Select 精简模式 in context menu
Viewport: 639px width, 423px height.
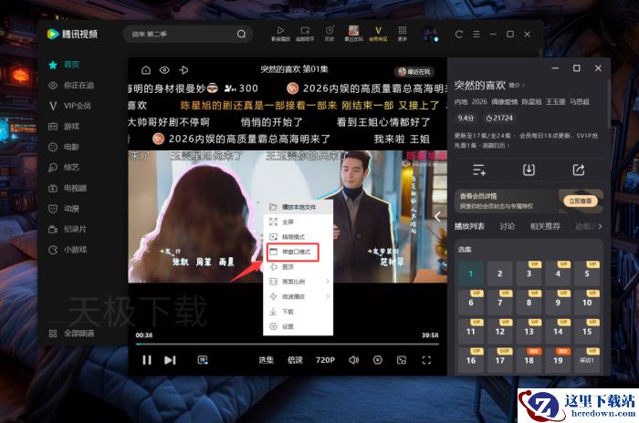click(298, 237)
